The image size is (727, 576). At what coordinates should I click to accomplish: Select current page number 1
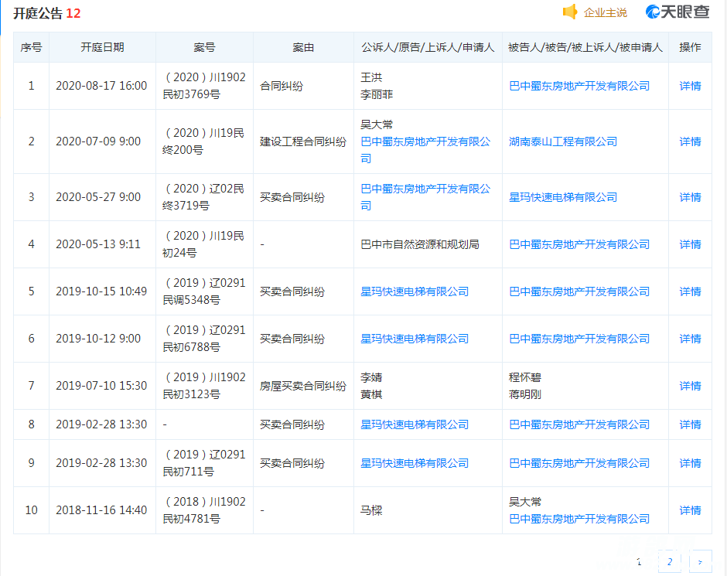640,561
